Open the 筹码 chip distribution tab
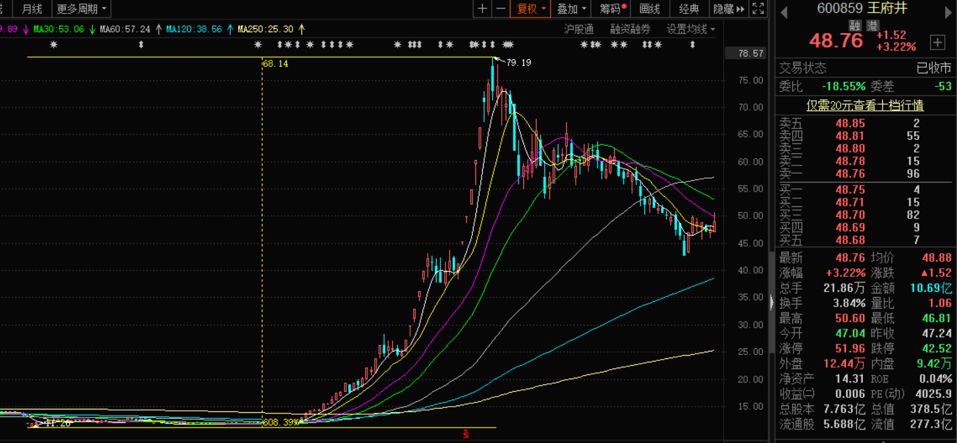 (x=612, y=9)
